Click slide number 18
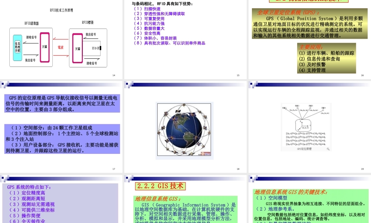Screen dimensions: 371x223 point(238,169)
